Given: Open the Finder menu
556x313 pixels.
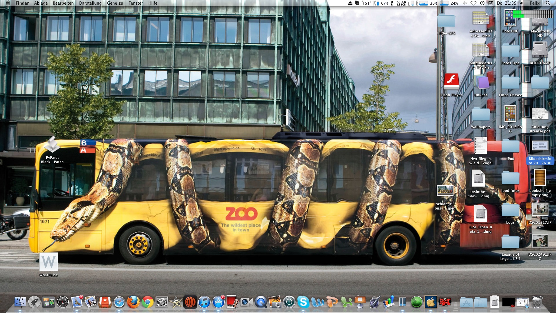Looking at the screenshot, I should 22,3.
